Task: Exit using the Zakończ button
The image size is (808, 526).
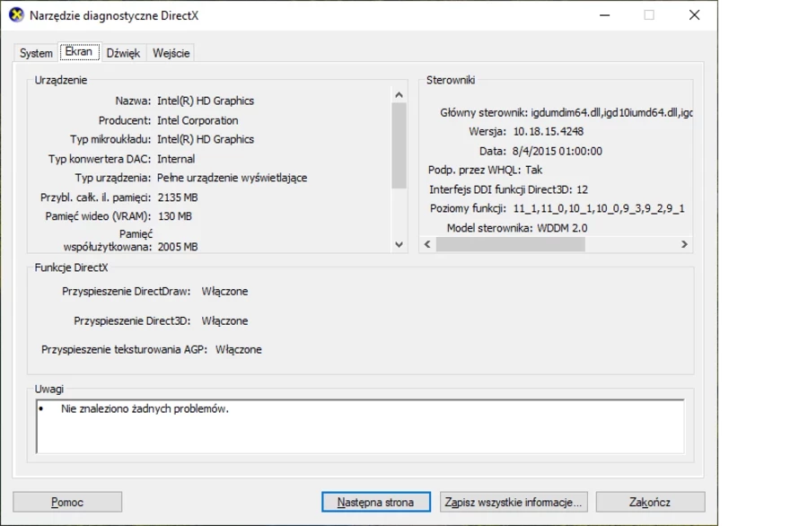Action: [650, 502]
